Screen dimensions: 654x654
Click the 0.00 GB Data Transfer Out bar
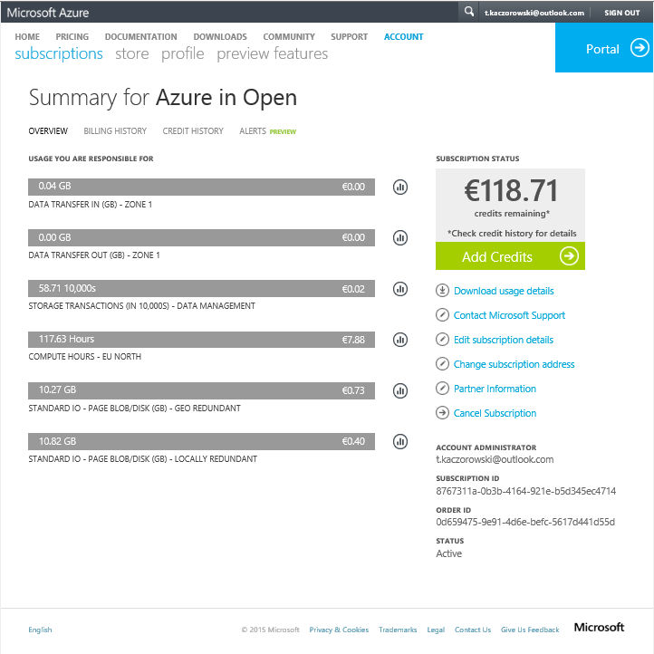201,237
